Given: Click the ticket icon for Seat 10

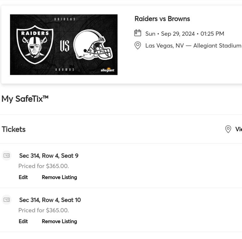Looking at the screenshot, I should [7, 200].
